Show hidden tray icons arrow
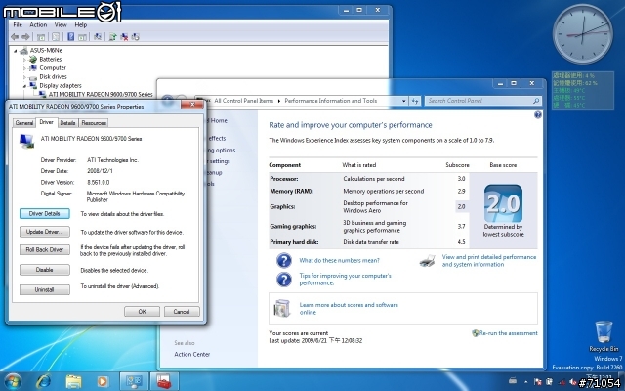 (525, 382)
